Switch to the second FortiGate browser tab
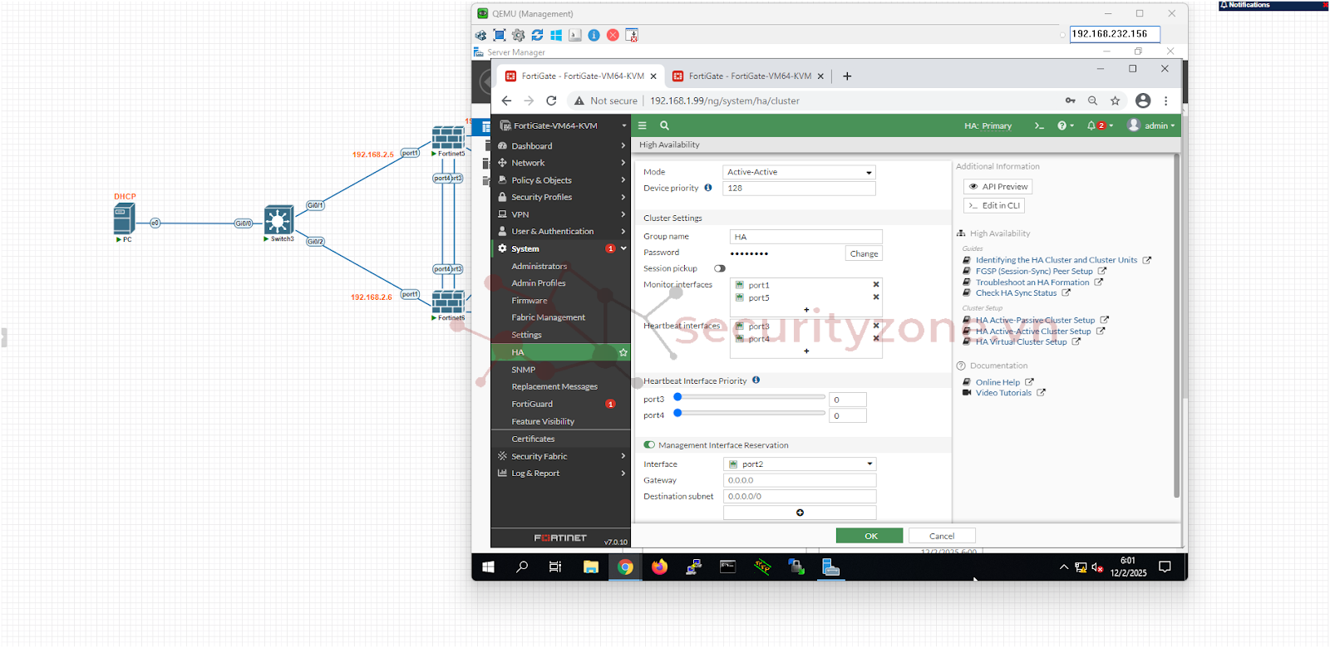The image size is (1330, 648). tap(748, 76)
